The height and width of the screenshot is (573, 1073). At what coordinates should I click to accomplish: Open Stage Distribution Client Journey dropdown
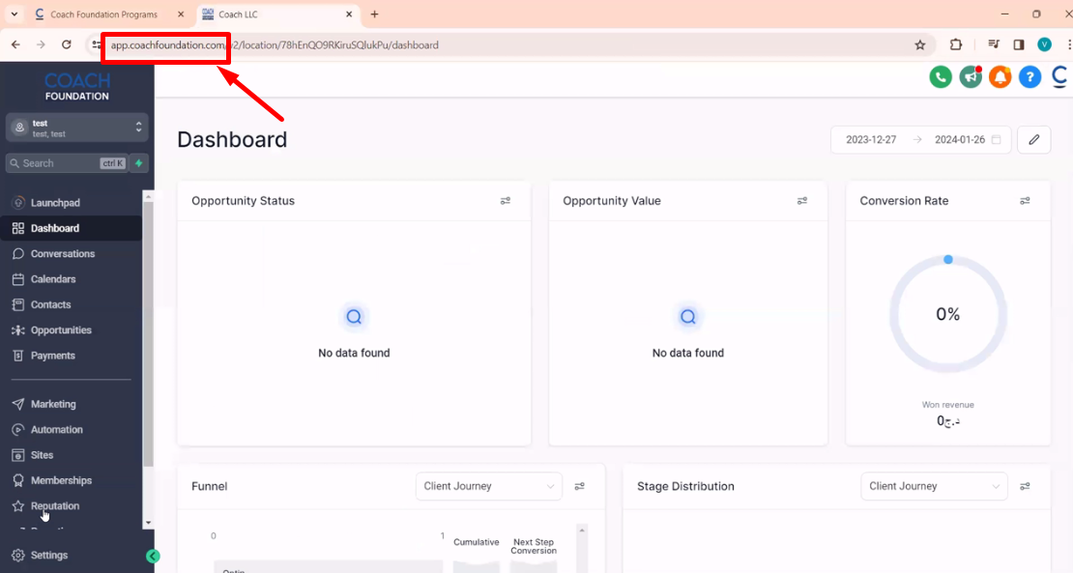coord(934,486)
